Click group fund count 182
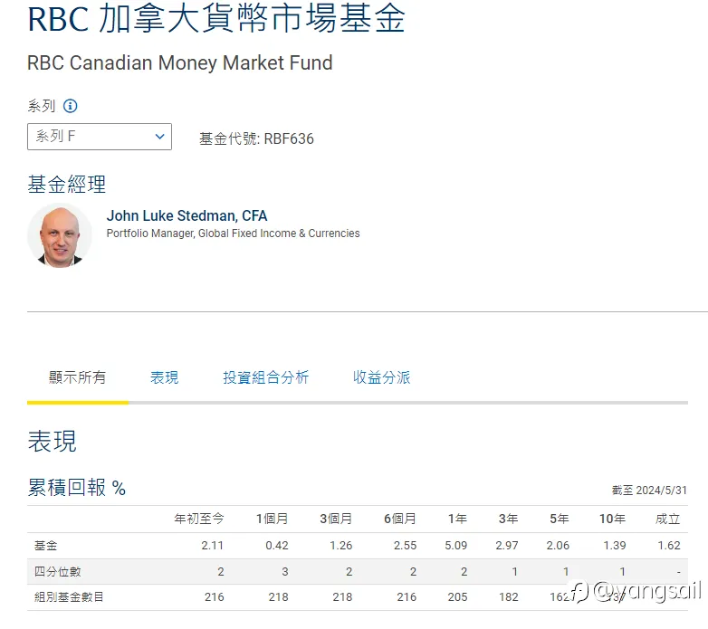Viewport: 708px width, 629px height. tap(509, 597)
